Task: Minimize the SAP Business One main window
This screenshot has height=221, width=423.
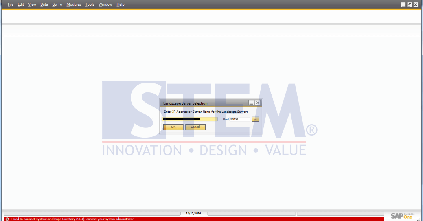Action: click(403, 4)
